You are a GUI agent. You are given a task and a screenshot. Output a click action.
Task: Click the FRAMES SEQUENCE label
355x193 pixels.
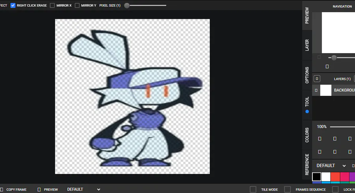click(x=311, y=189)
